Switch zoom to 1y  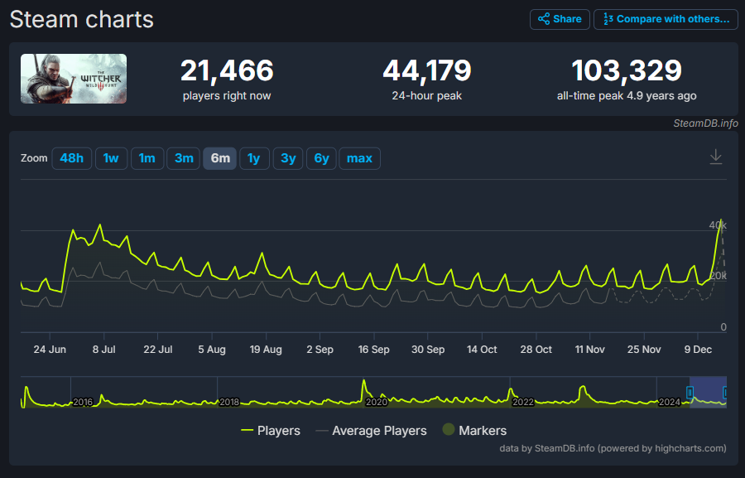pos(254,158)
